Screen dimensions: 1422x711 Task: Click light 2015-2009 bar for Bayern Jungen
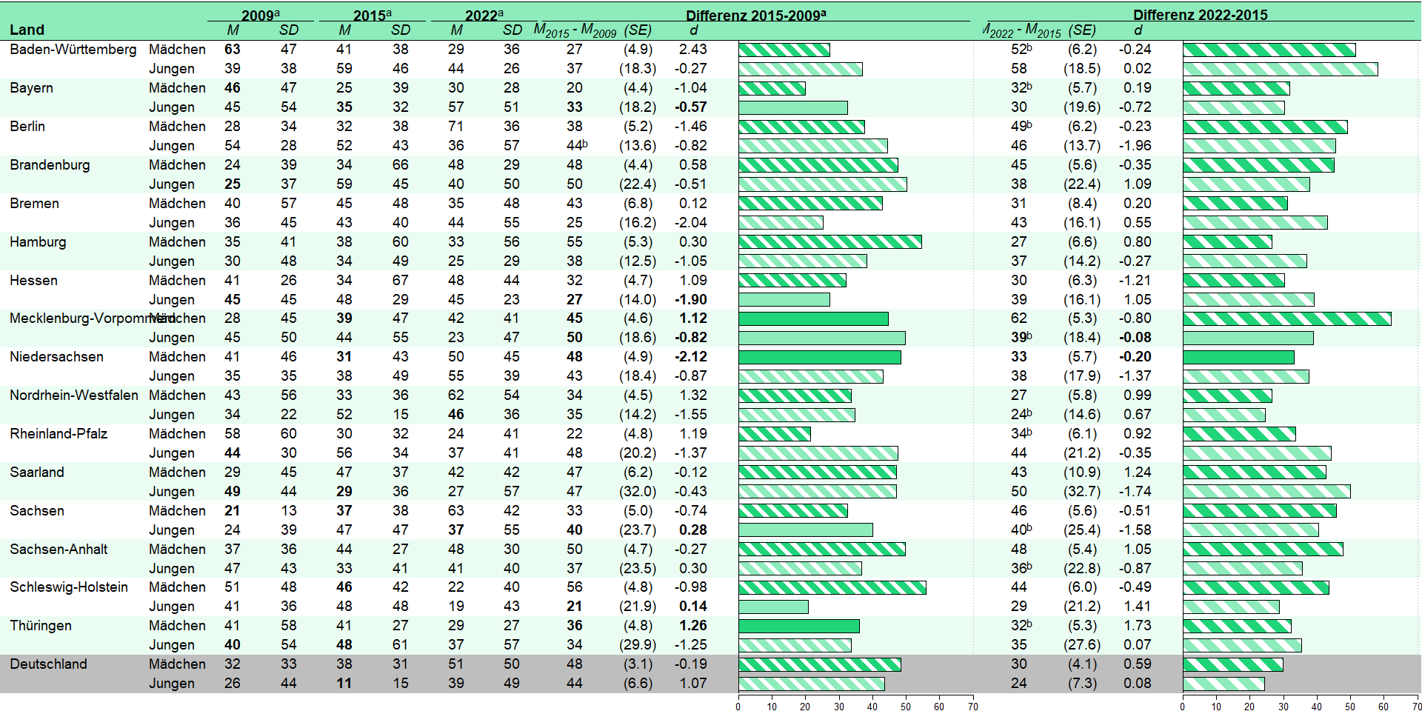tap(792, 107)
